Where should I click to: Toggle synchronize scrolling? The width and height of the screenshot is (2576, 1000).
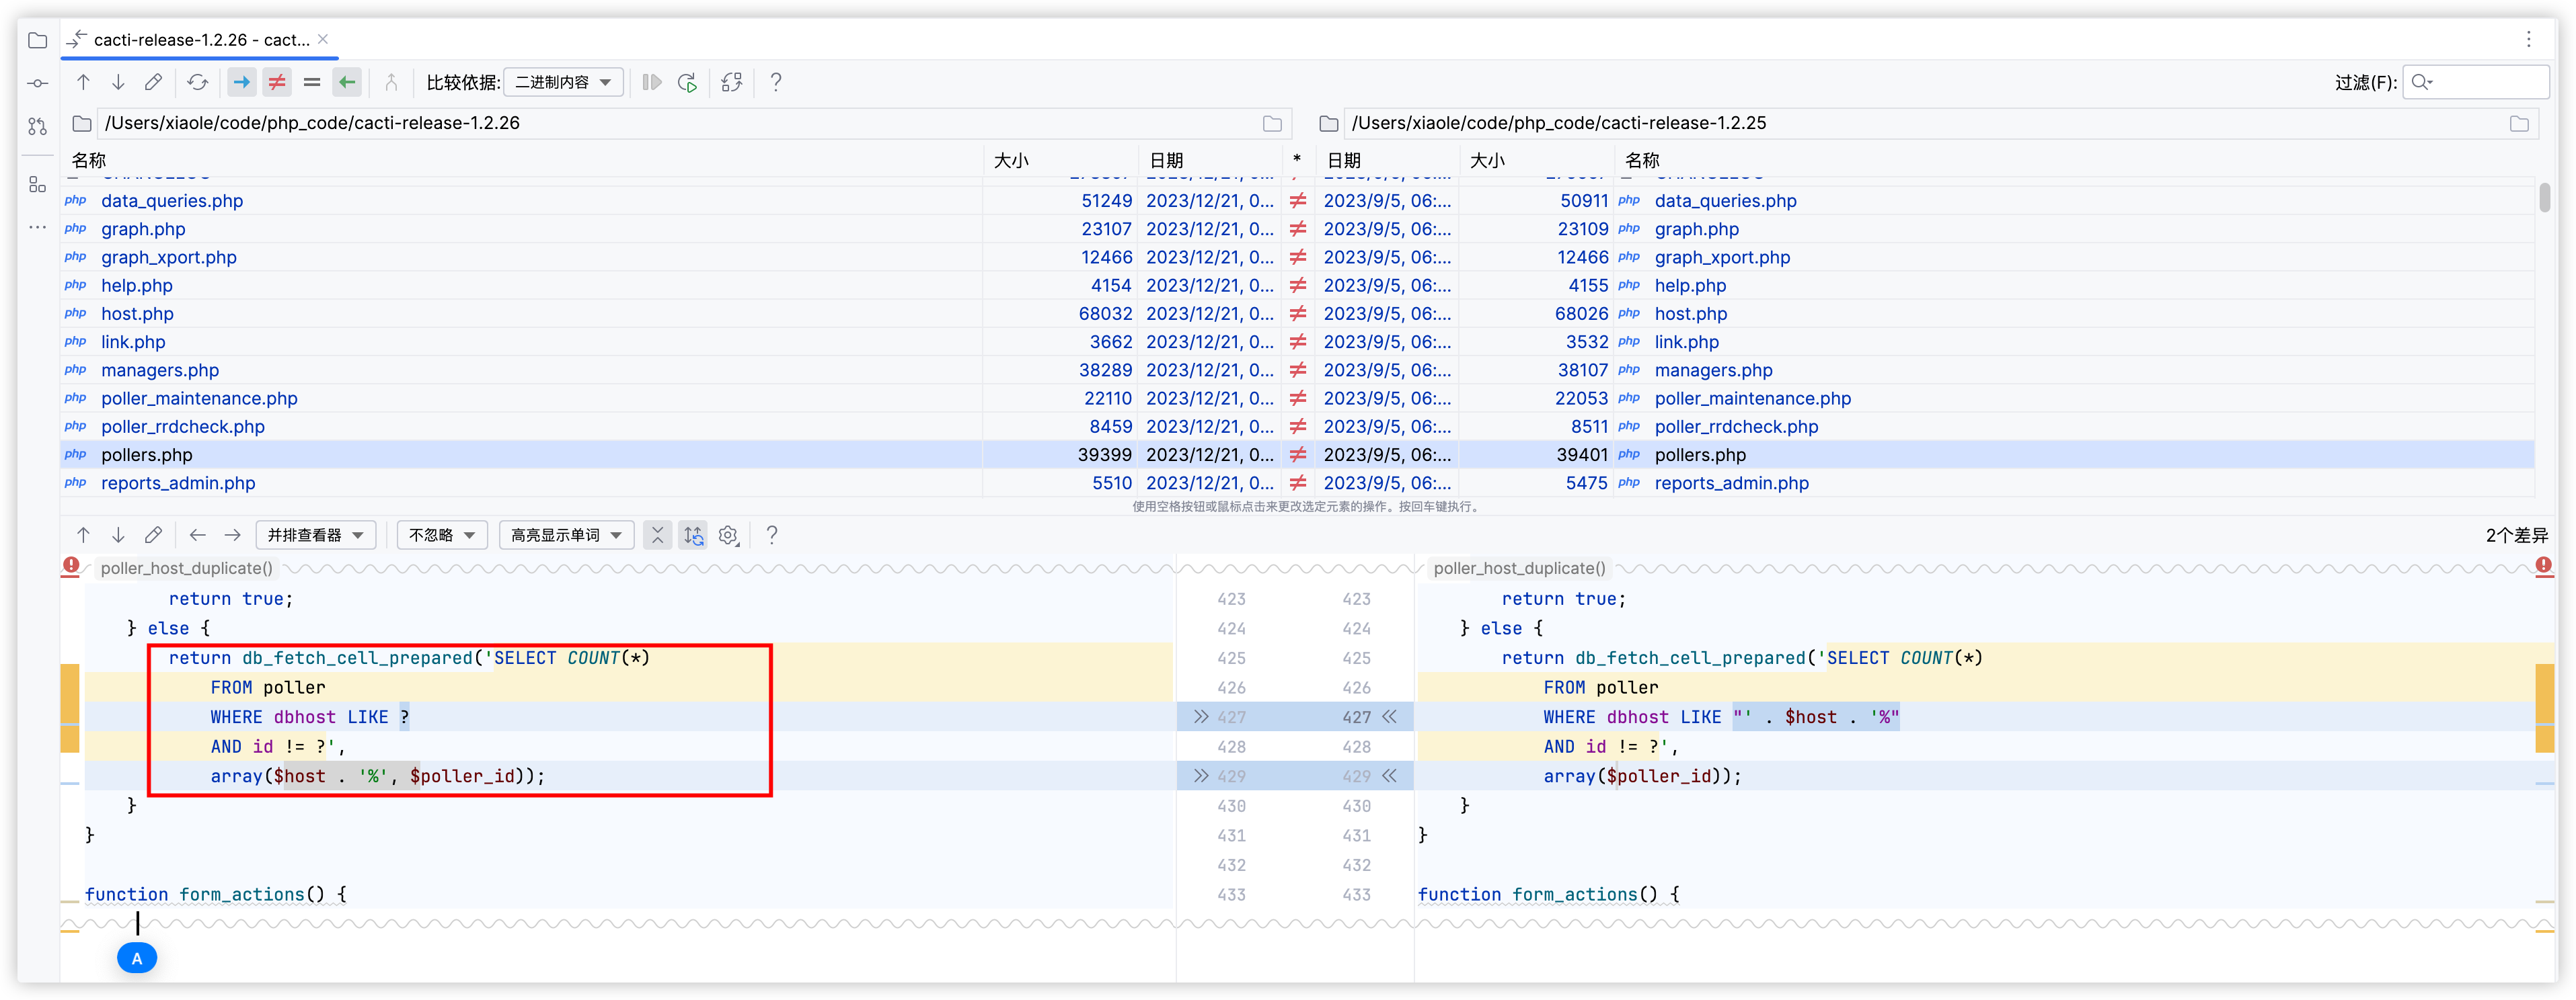click(693, 536)
